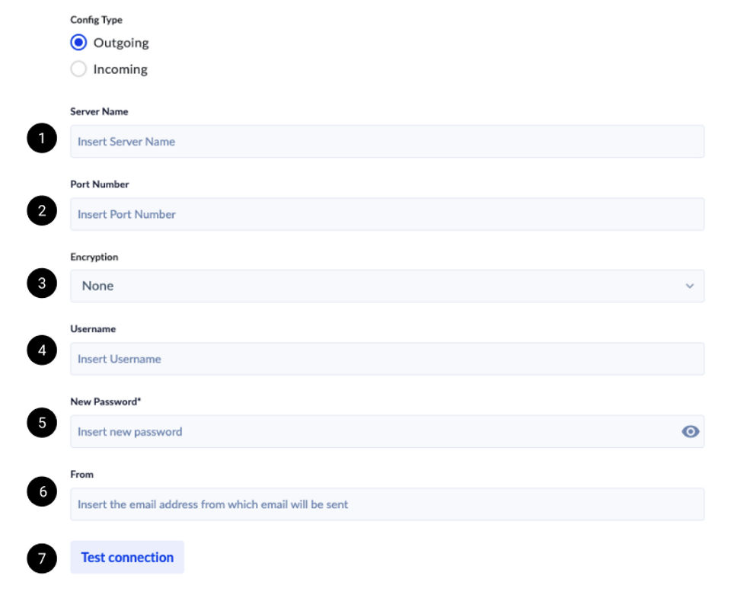Click the Encryption dropdown chevron arrow
This screenshot has height=595, width=731.
pyautogui.click(x=690, y=286)
